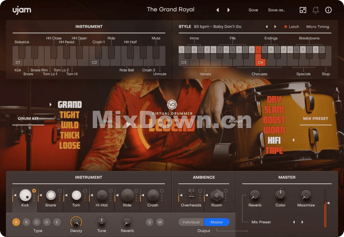Select BOOST mix preset
The image size is (344, 237).
(274, 120)
